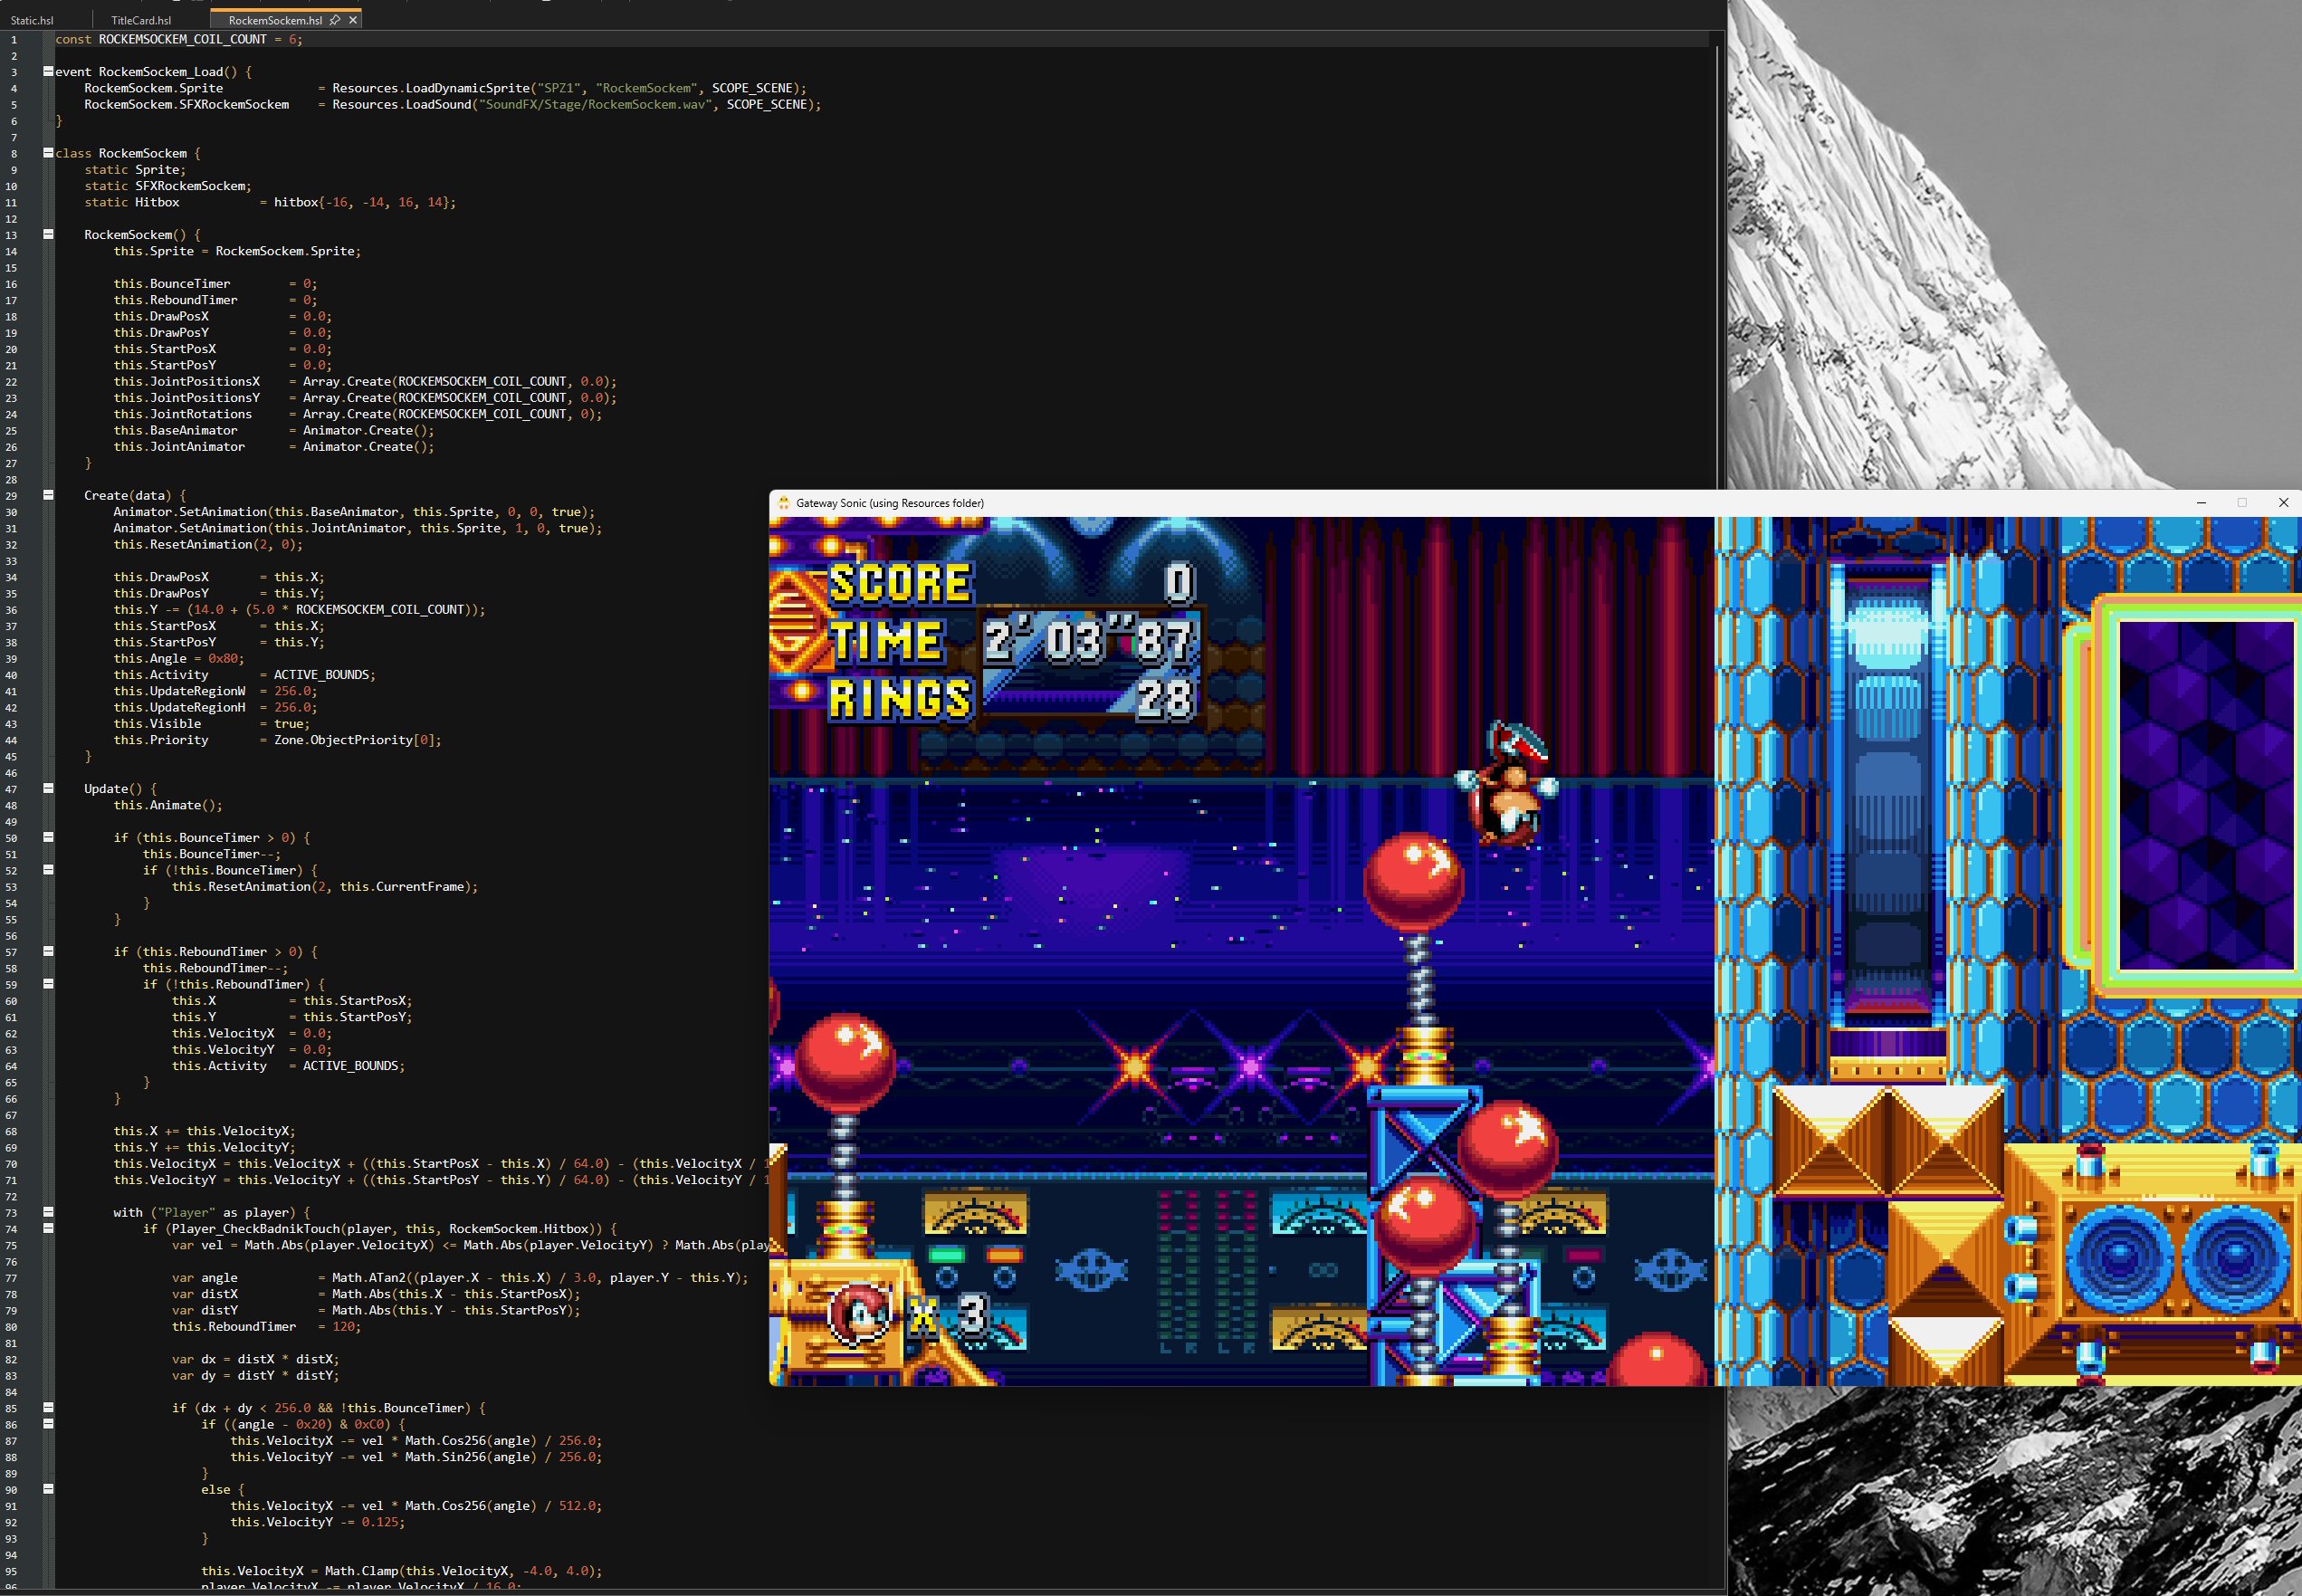
Task: Click the Gateway Sonic window title text
Action: [889, 503]
